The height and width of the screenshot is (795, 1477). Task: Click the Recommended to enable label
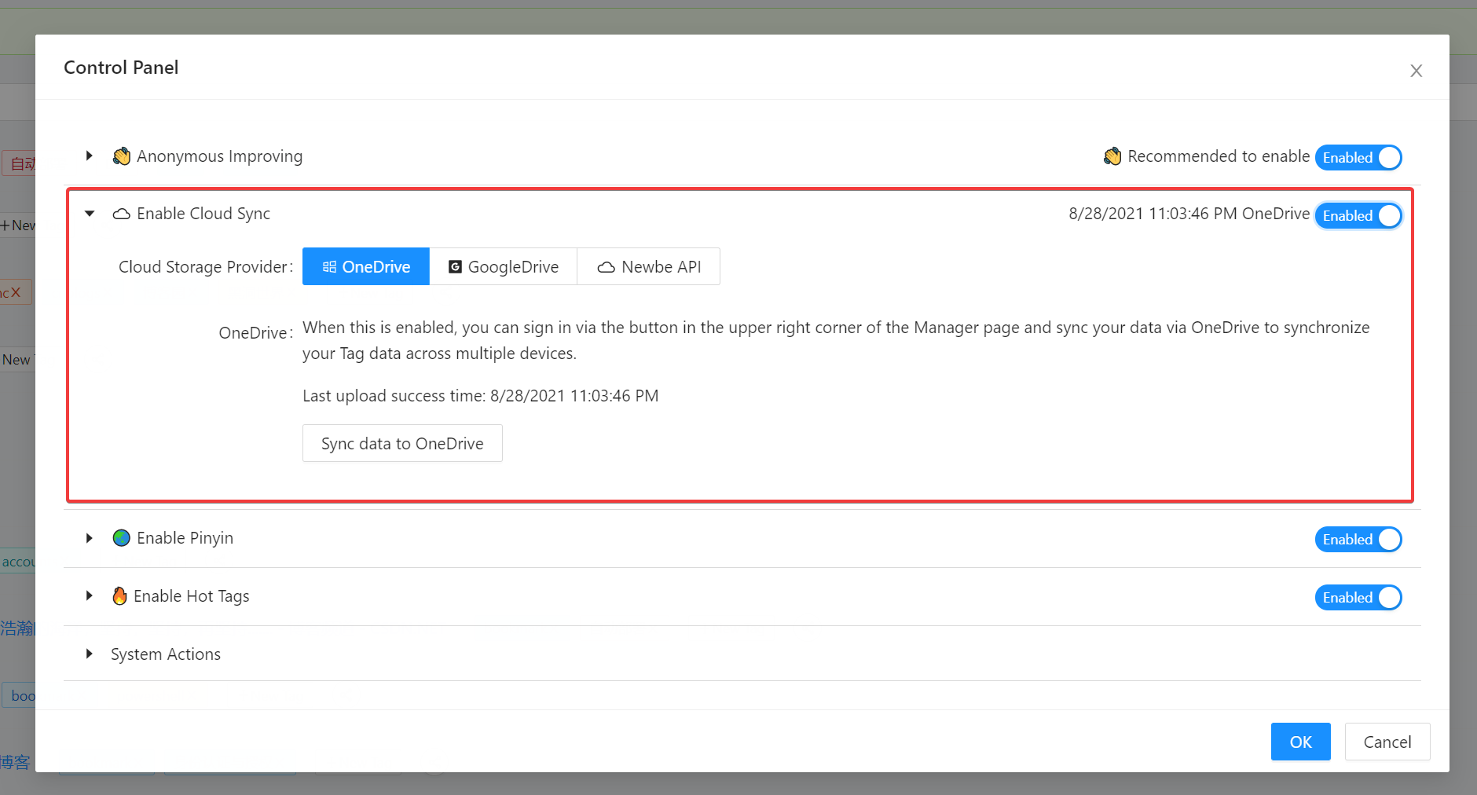[x=1219, y=156]
